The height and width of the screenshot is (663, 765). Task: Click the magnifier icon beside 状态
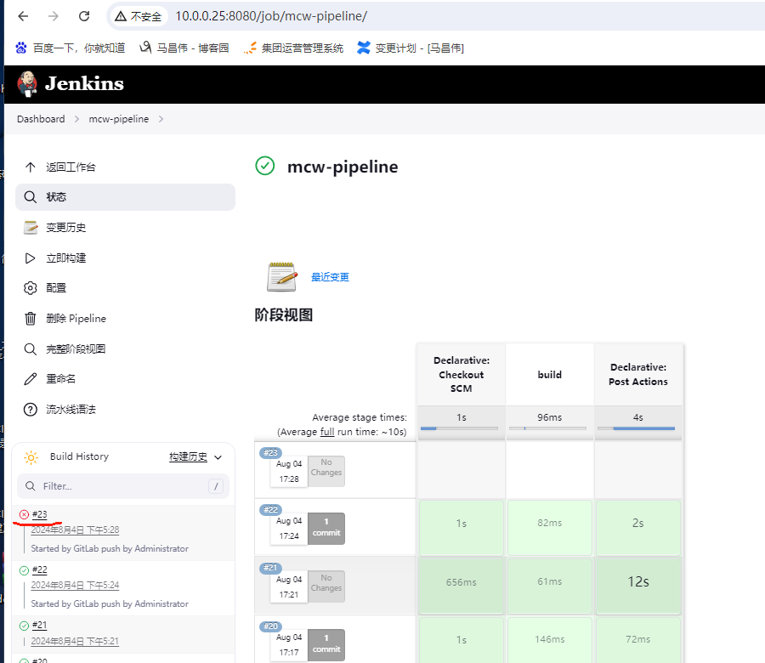[x=31, y=197]
